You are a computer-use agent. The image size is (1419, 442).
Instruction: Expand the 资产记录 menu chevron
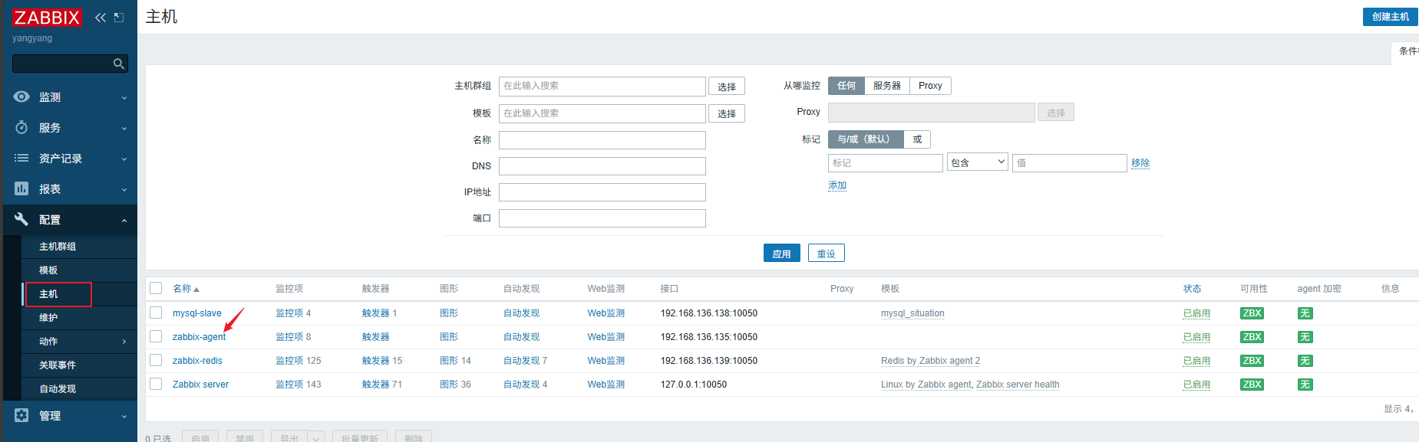124,159
